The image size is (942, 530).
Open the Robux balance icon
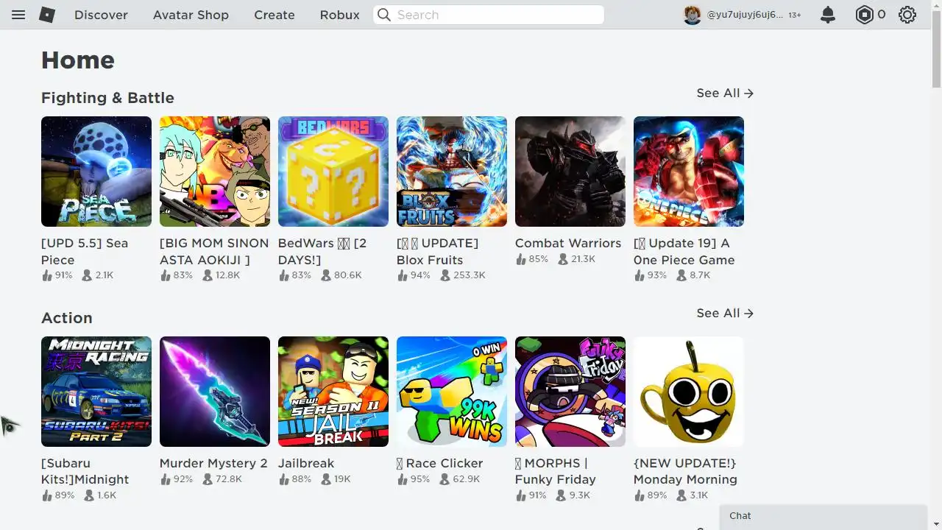864,15
